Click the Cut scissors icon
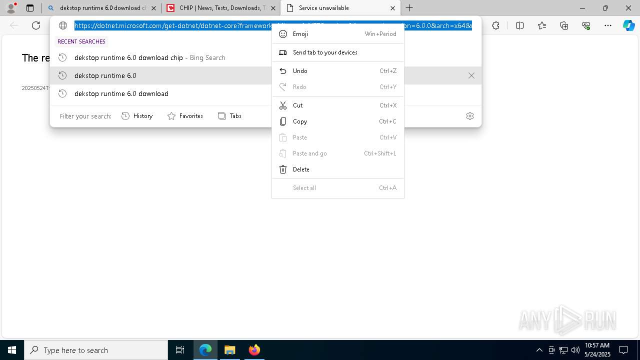640x360 pixels. pos(283,105)
